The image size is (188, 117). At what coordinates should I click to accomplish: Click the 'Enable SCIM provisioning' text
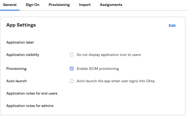tap(98, 69)
